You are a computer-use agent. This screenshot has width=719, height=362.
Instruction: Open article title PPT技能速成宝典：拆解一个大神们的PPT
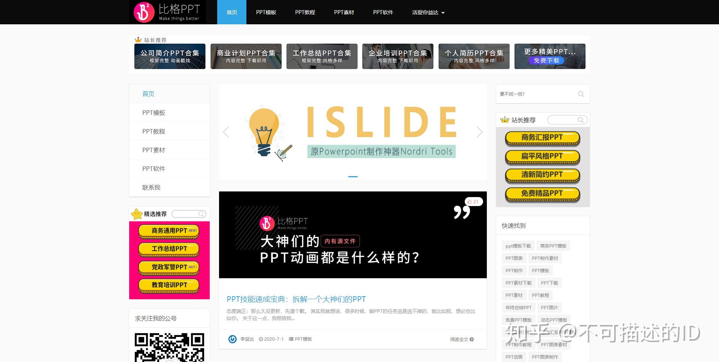click(x=296, y=299)
